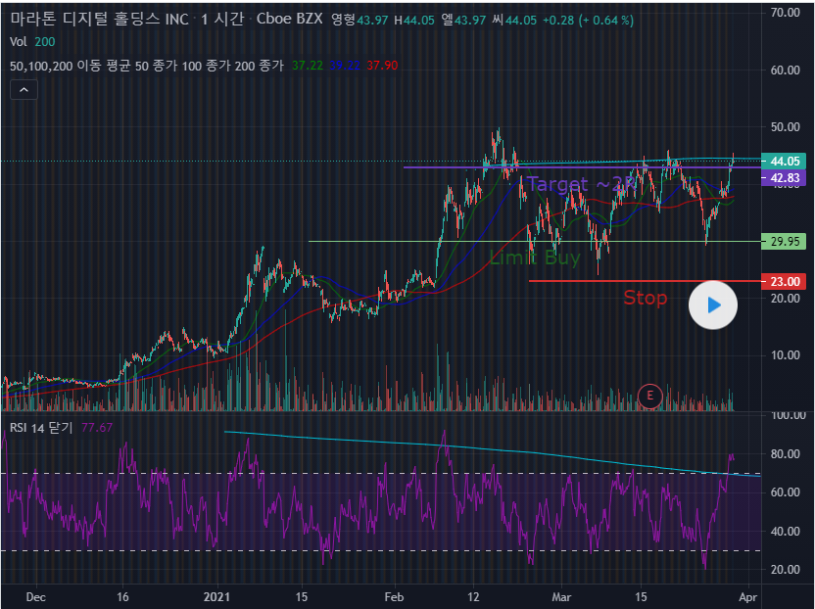Click the 77.67 RSI value in legend
815x609 pixels.
(97, 427)
